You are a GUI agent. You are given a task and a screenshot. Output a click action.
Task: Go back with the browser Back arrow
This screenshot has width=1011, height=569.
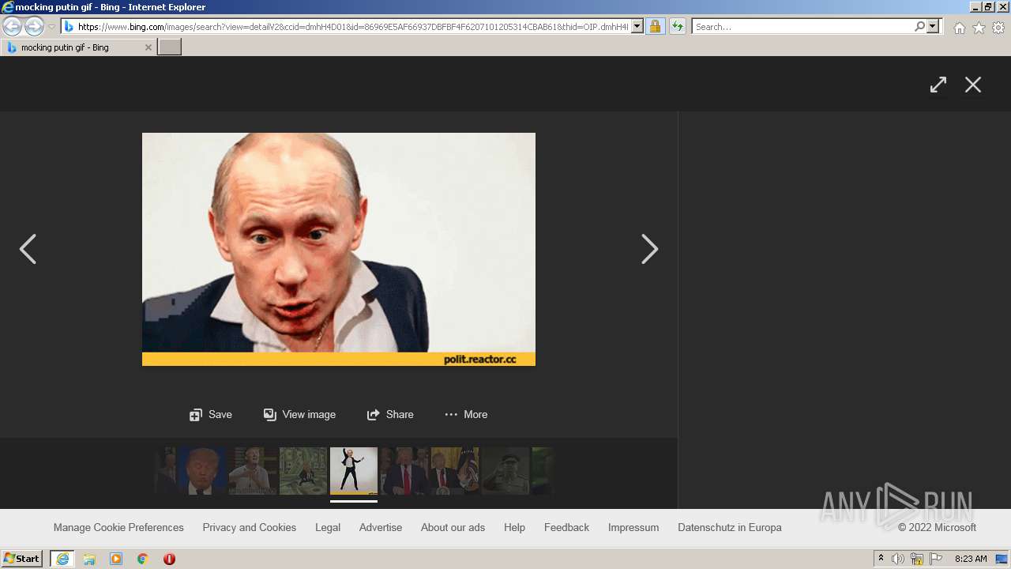pos(12,26)
